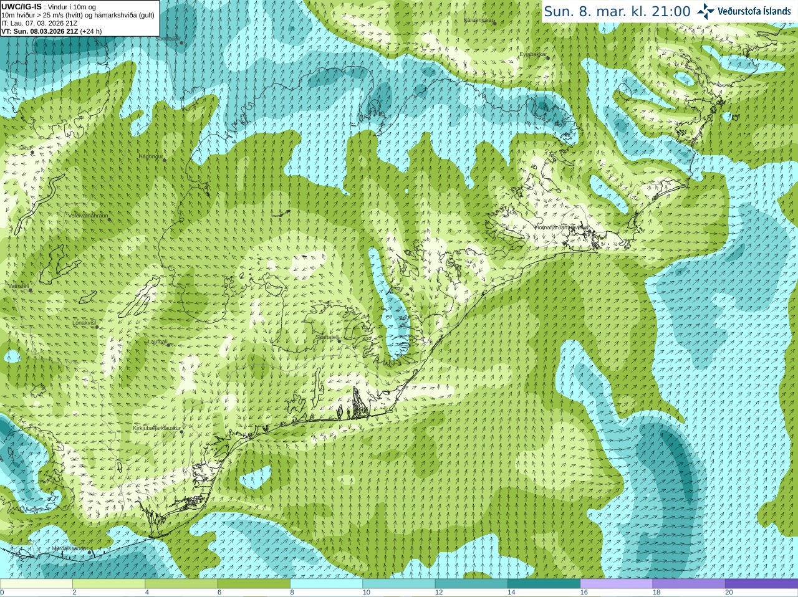Click the 14–16 m/s legend color

pos(544,584)
